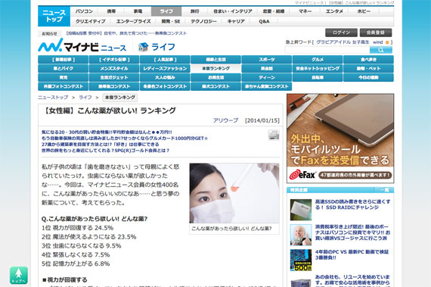The width and height of the screenshot is (431, 287).
Task: Open the メンズスタイル menu button
Action: pyautogui.click(x=114, y=68)
